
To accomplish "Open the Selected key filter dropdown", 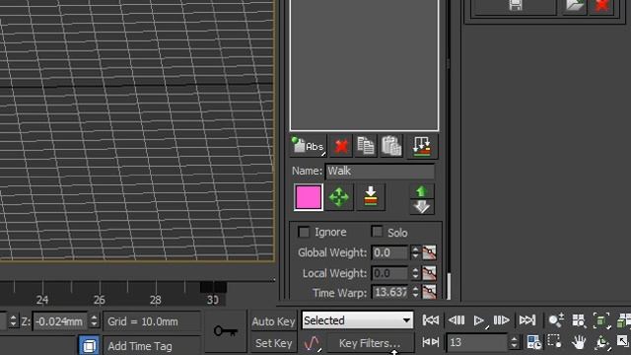I will (357, 320).
